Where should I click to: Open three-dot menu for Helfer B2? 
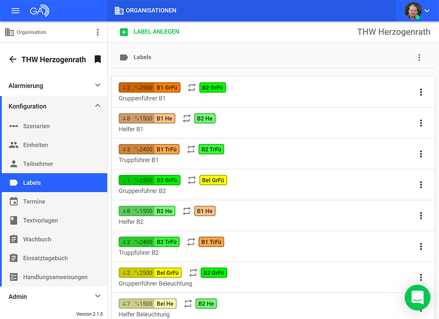(x=421, y=215)
